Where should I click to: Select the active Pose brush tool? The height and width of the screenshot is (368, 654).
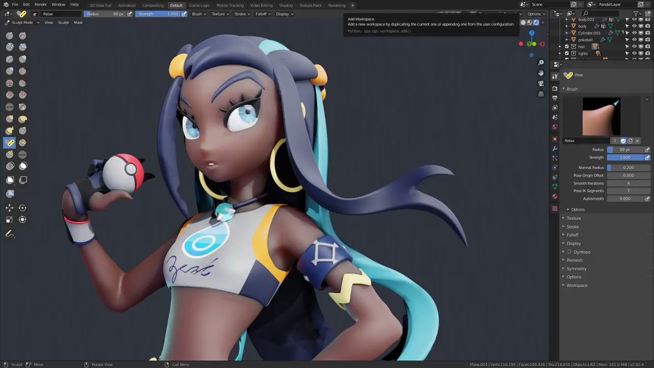point(10,143)
